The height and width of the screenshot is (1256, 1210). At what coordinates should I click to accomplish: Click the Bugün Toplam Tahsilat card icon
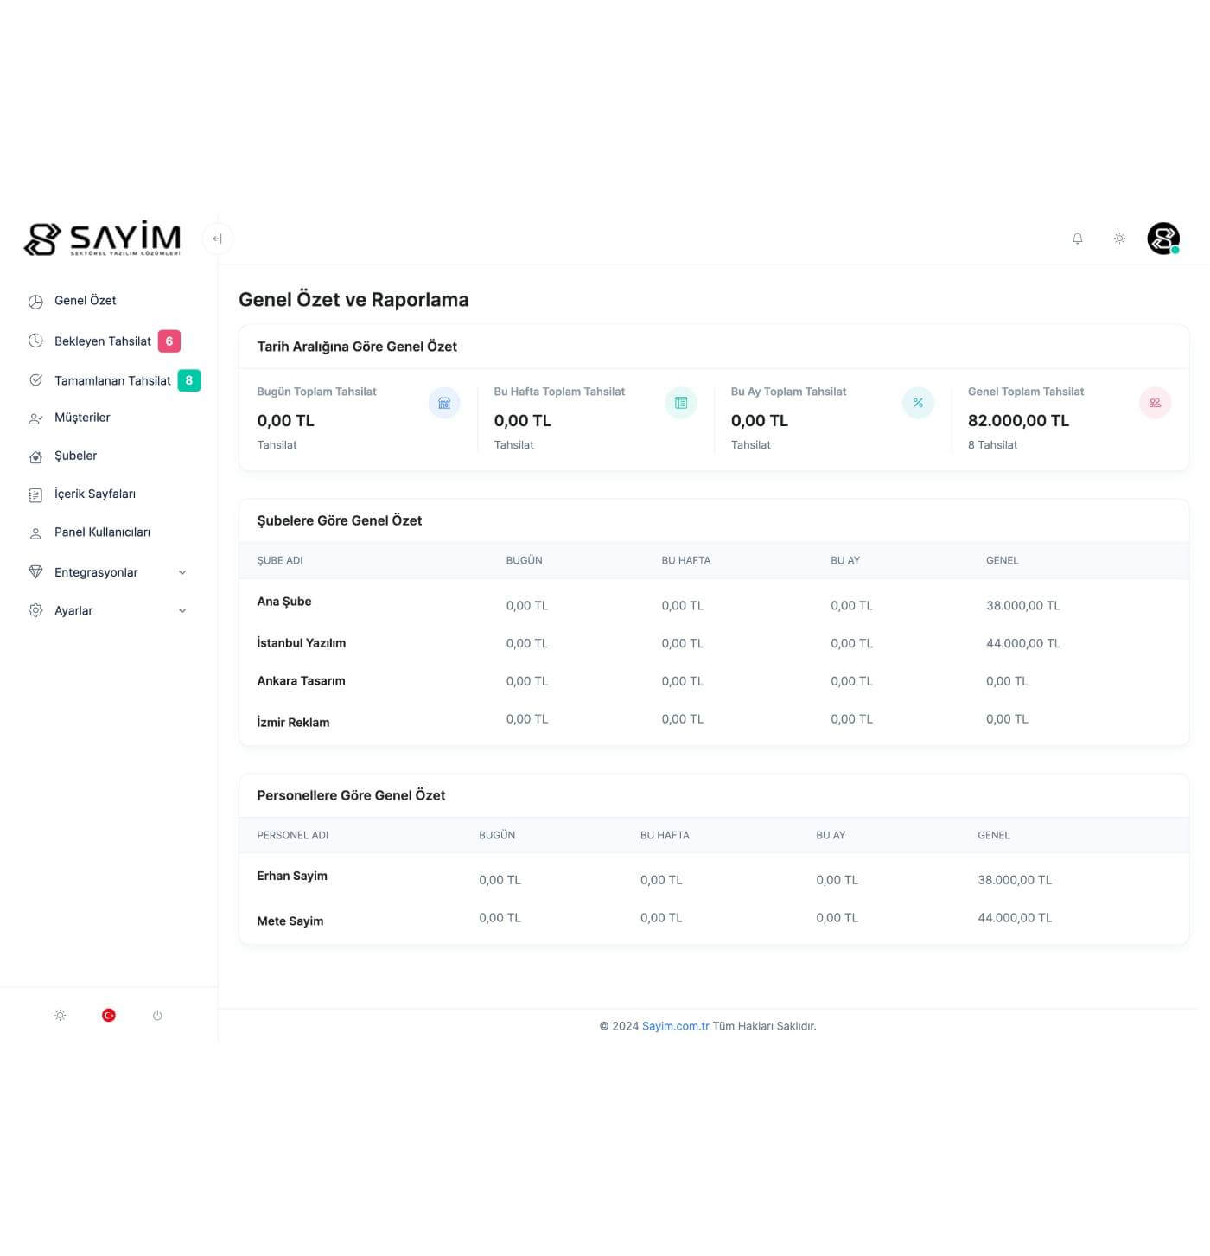[x=444, y=404]
